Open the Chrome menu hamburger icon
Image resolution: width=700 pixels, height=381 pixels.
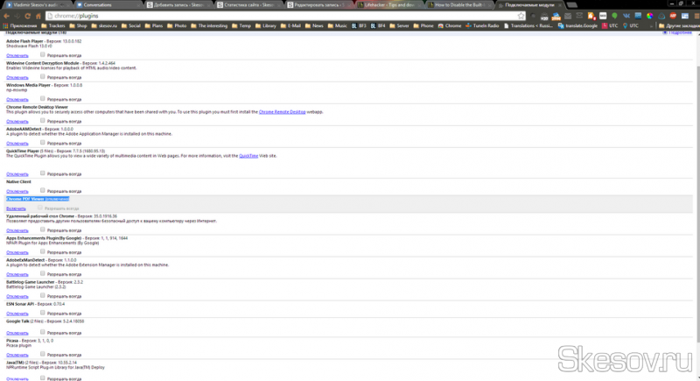693,15
